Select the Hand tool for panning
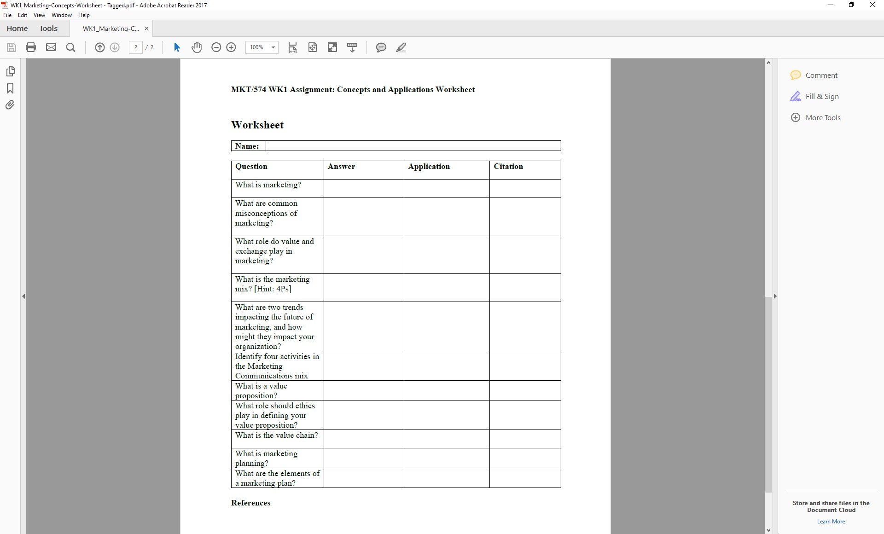 pyautogui.click(x=197, y=47)
